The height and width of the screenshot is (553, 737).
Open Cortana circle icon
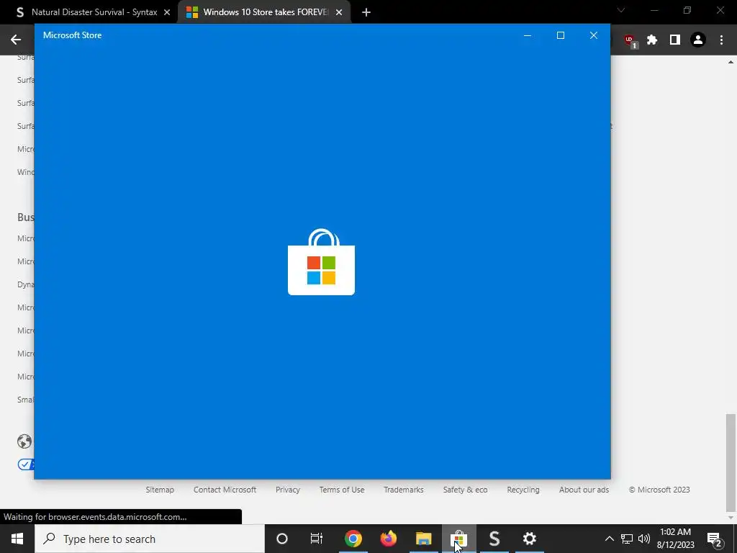tap(282, 539)
